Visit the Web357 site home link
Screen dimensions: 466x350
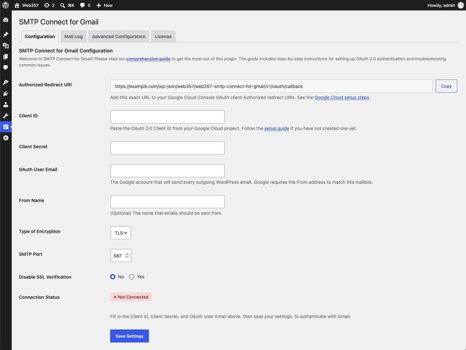pos(26,5)
